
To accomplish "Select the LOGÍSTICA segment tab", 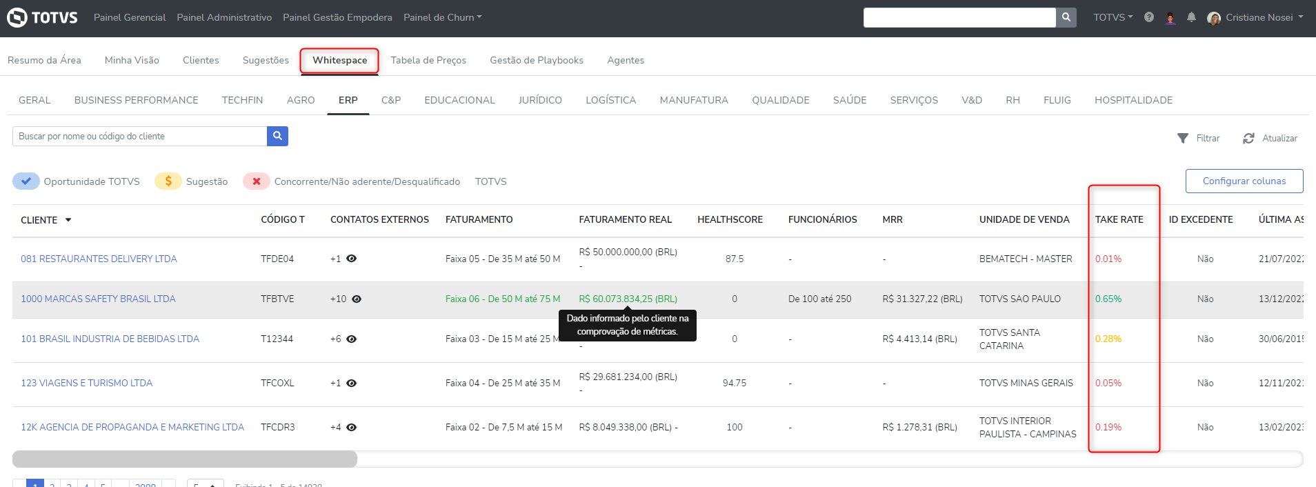I will pyautogui.click(x=610, y=100).
